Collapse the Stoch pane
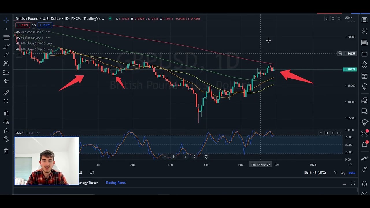Image resolution: width=370 pixels, height=208 pixels. pos(333,133)
